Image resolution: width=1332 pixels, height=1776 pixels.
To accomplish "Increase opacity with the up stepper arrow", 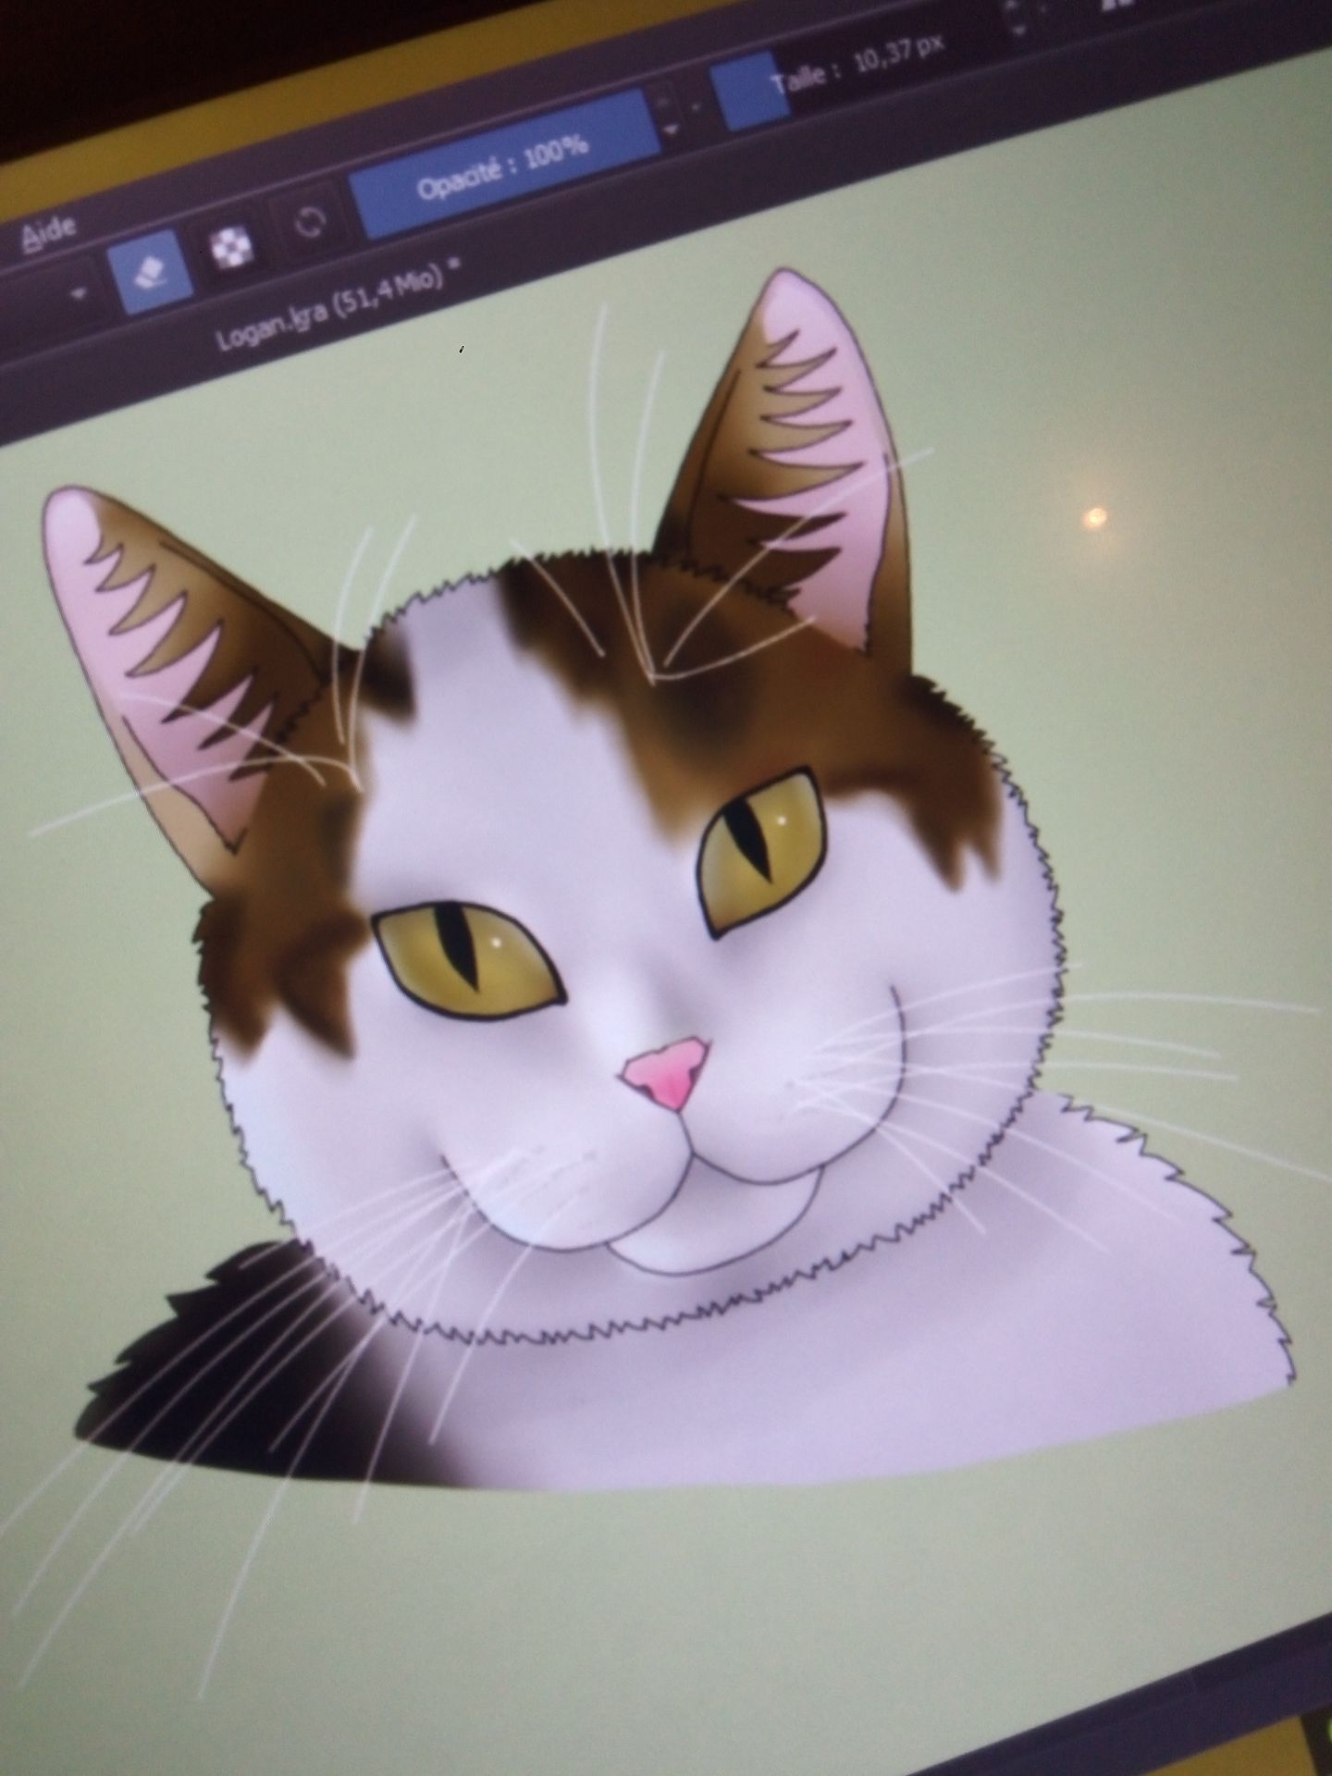I will click(x=664, y=103).
